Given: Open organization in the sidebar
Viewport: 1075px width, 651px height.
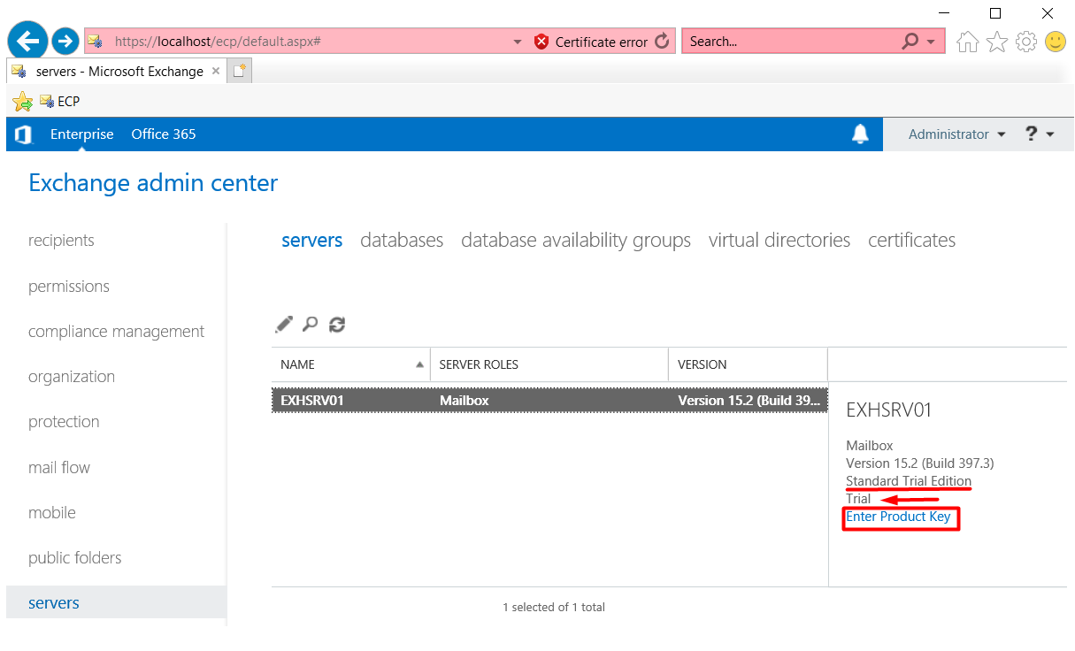Looking at the screenshot, I should [x=72, y=377].
